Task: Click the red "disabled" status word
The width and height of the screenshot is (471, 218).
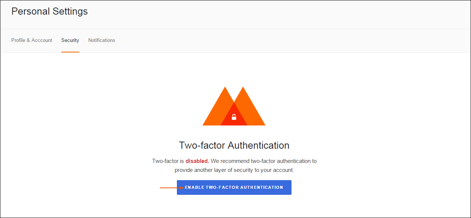Action: pos(197,161)
